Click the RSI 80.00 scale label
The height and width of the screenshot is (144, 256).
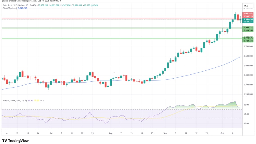coord(246,105)
